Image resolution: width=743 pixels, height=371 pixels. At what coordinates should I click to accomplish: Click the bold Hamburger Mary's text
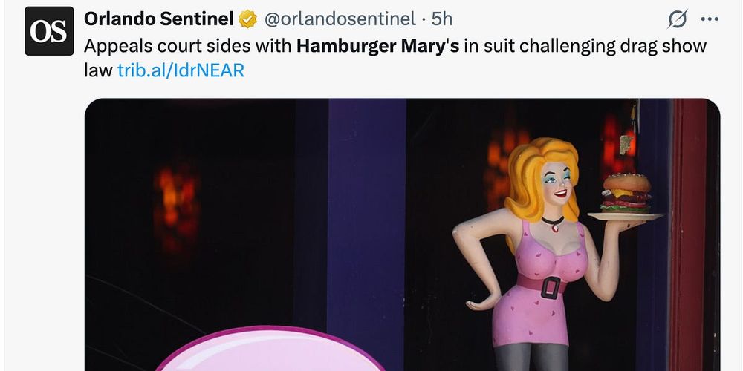click(x=377, y=46)
